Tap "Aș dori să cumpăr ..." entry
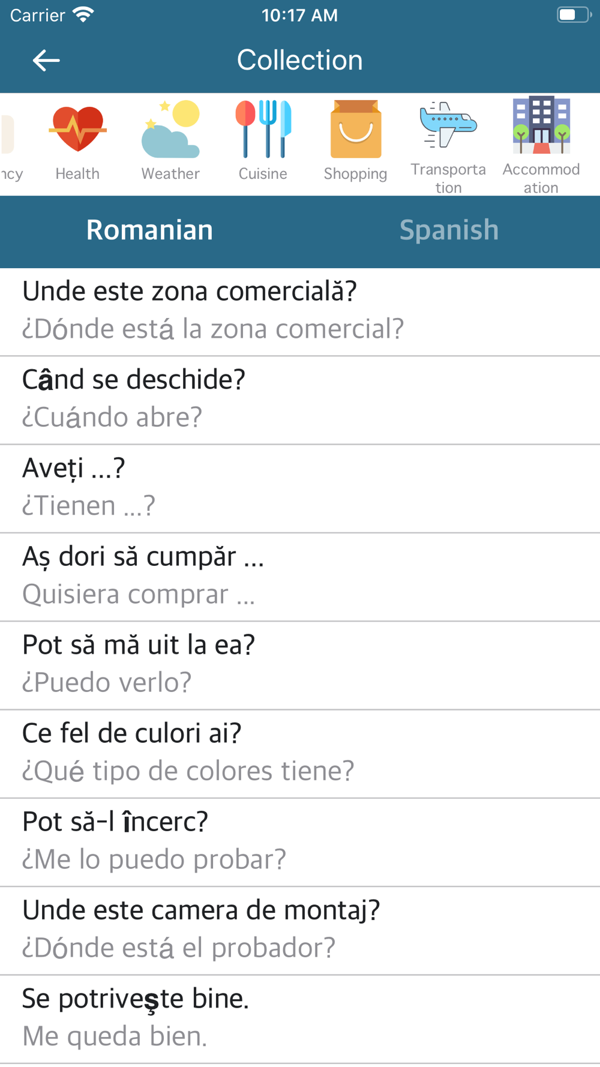This screenshot has height=1067, width=600. pos(300,576)
